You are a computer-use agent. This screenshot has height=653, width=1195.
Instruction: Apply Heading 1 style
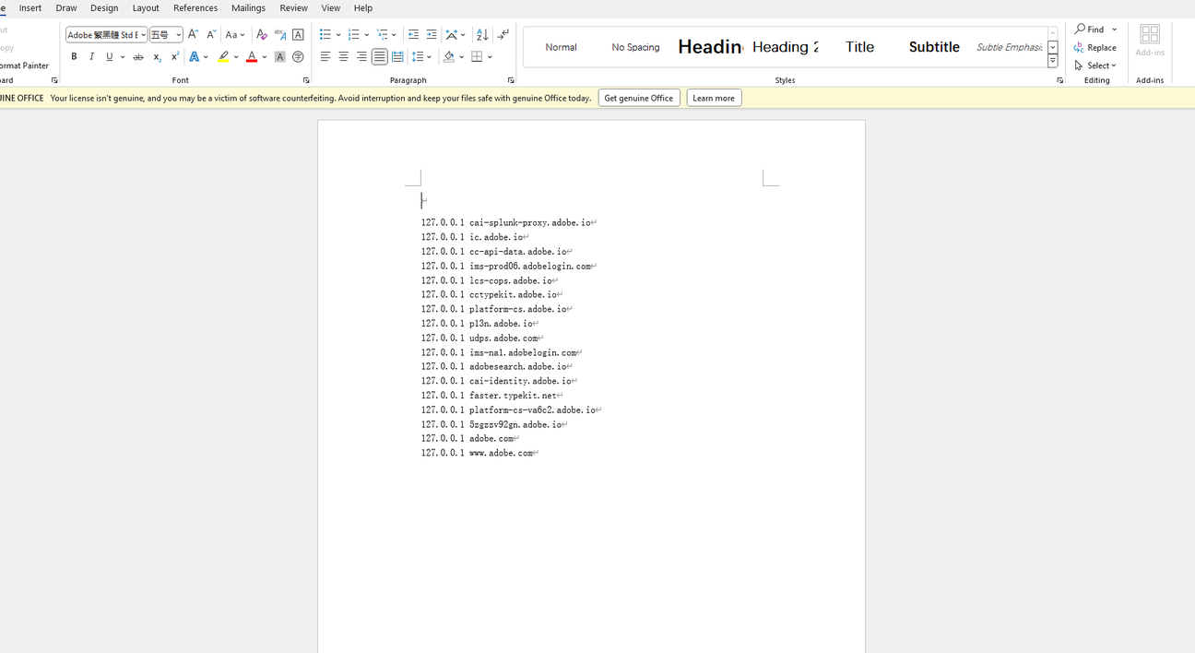(x=710, y=47)
